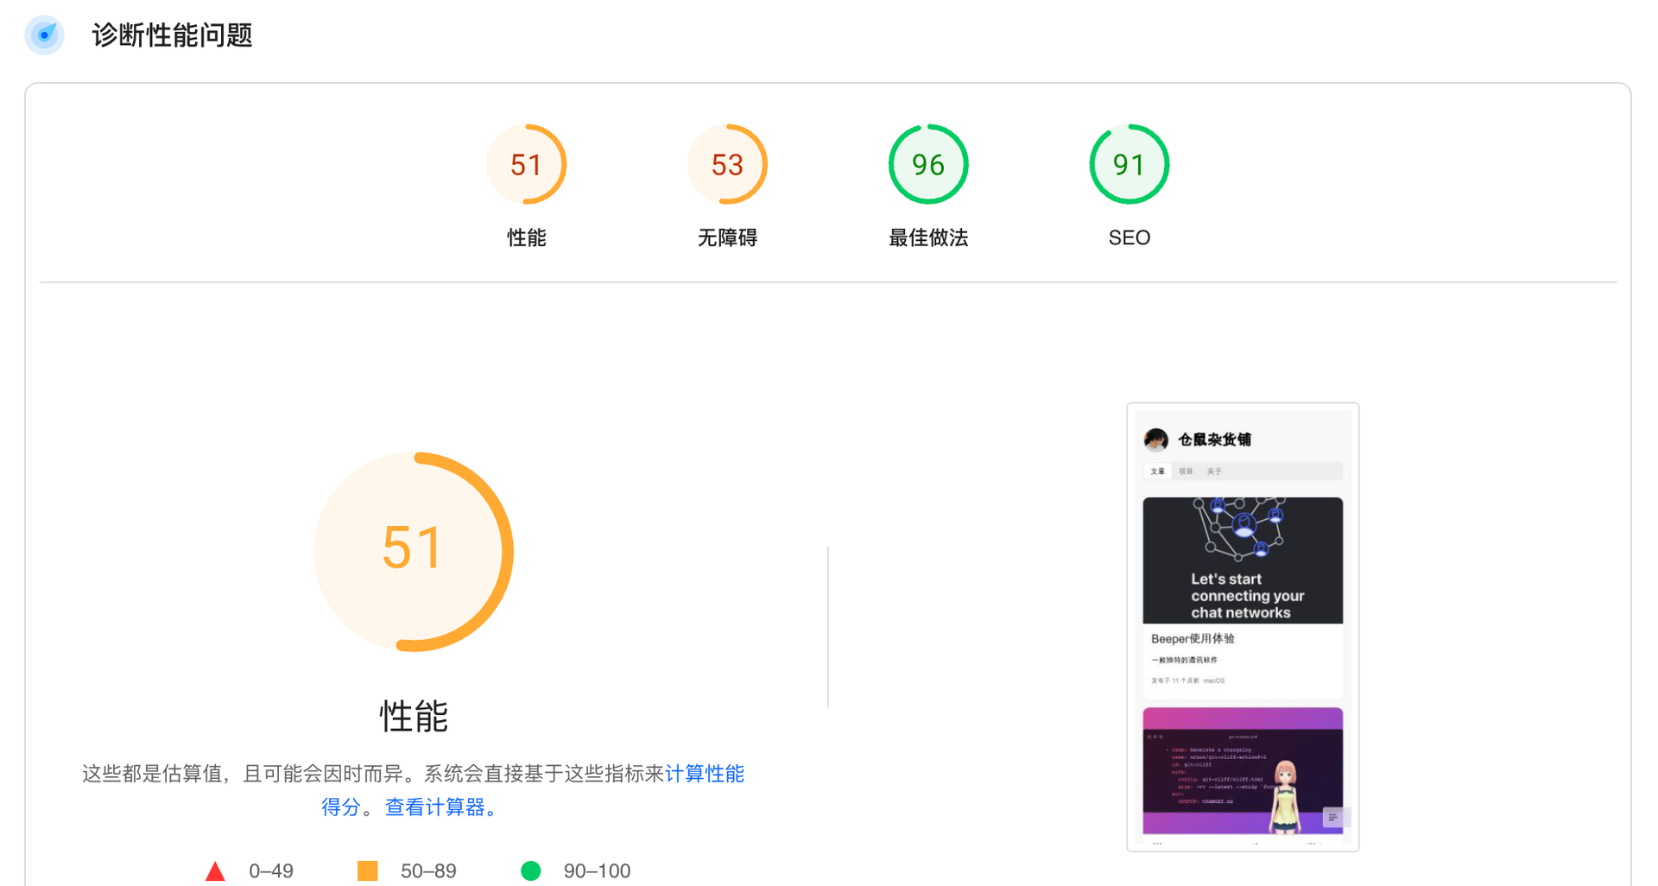The width and height of the screenshot is (1658, 886).
Task: Switch to the 关于 tab in the preview
Action: click(1214, 471)
